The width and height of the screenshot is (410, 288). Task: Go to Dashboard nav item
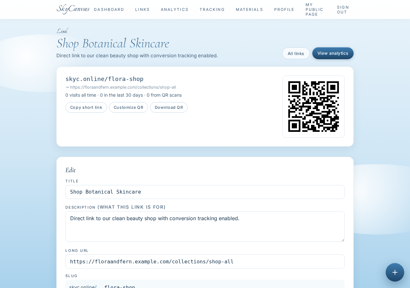point(109,10)
